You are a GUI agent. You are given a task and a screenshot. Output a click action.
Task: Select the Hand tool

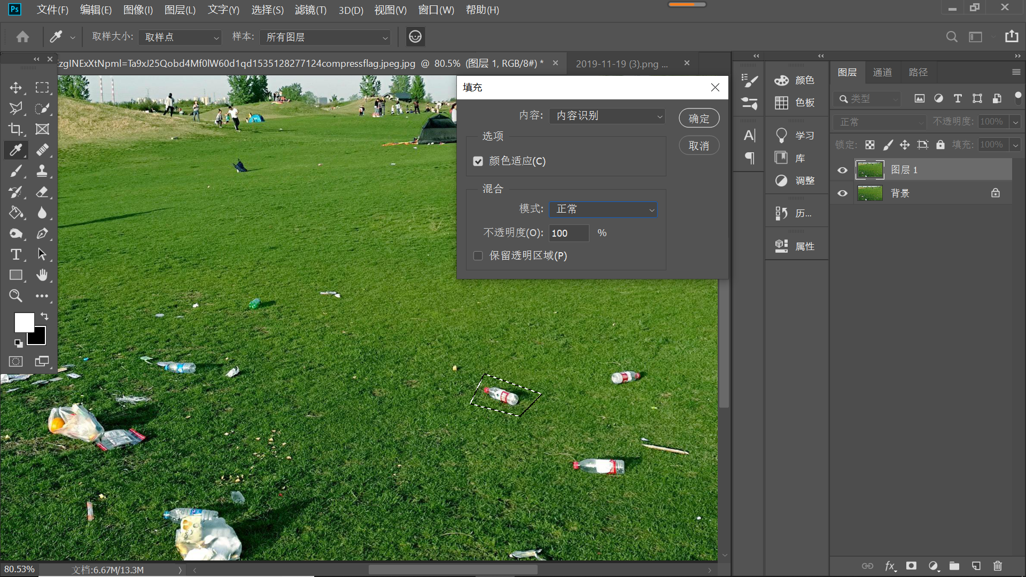42,275
